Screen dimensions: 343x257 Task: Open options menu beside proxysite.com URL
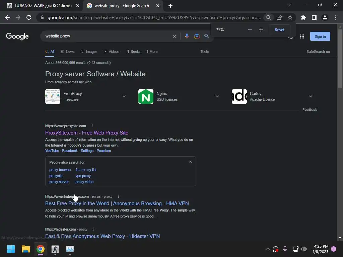click(92, 126)
